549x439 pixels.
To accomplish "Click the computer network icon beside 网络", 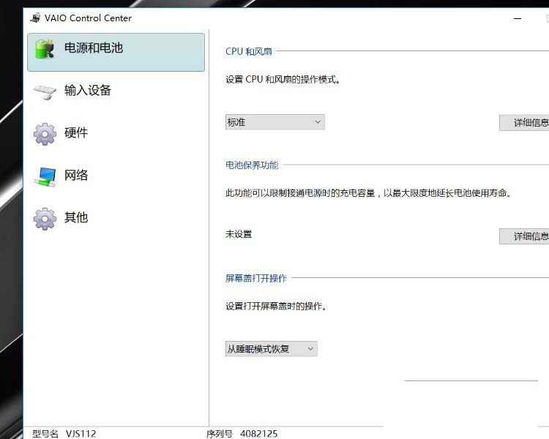I will (x=45, y=177).
